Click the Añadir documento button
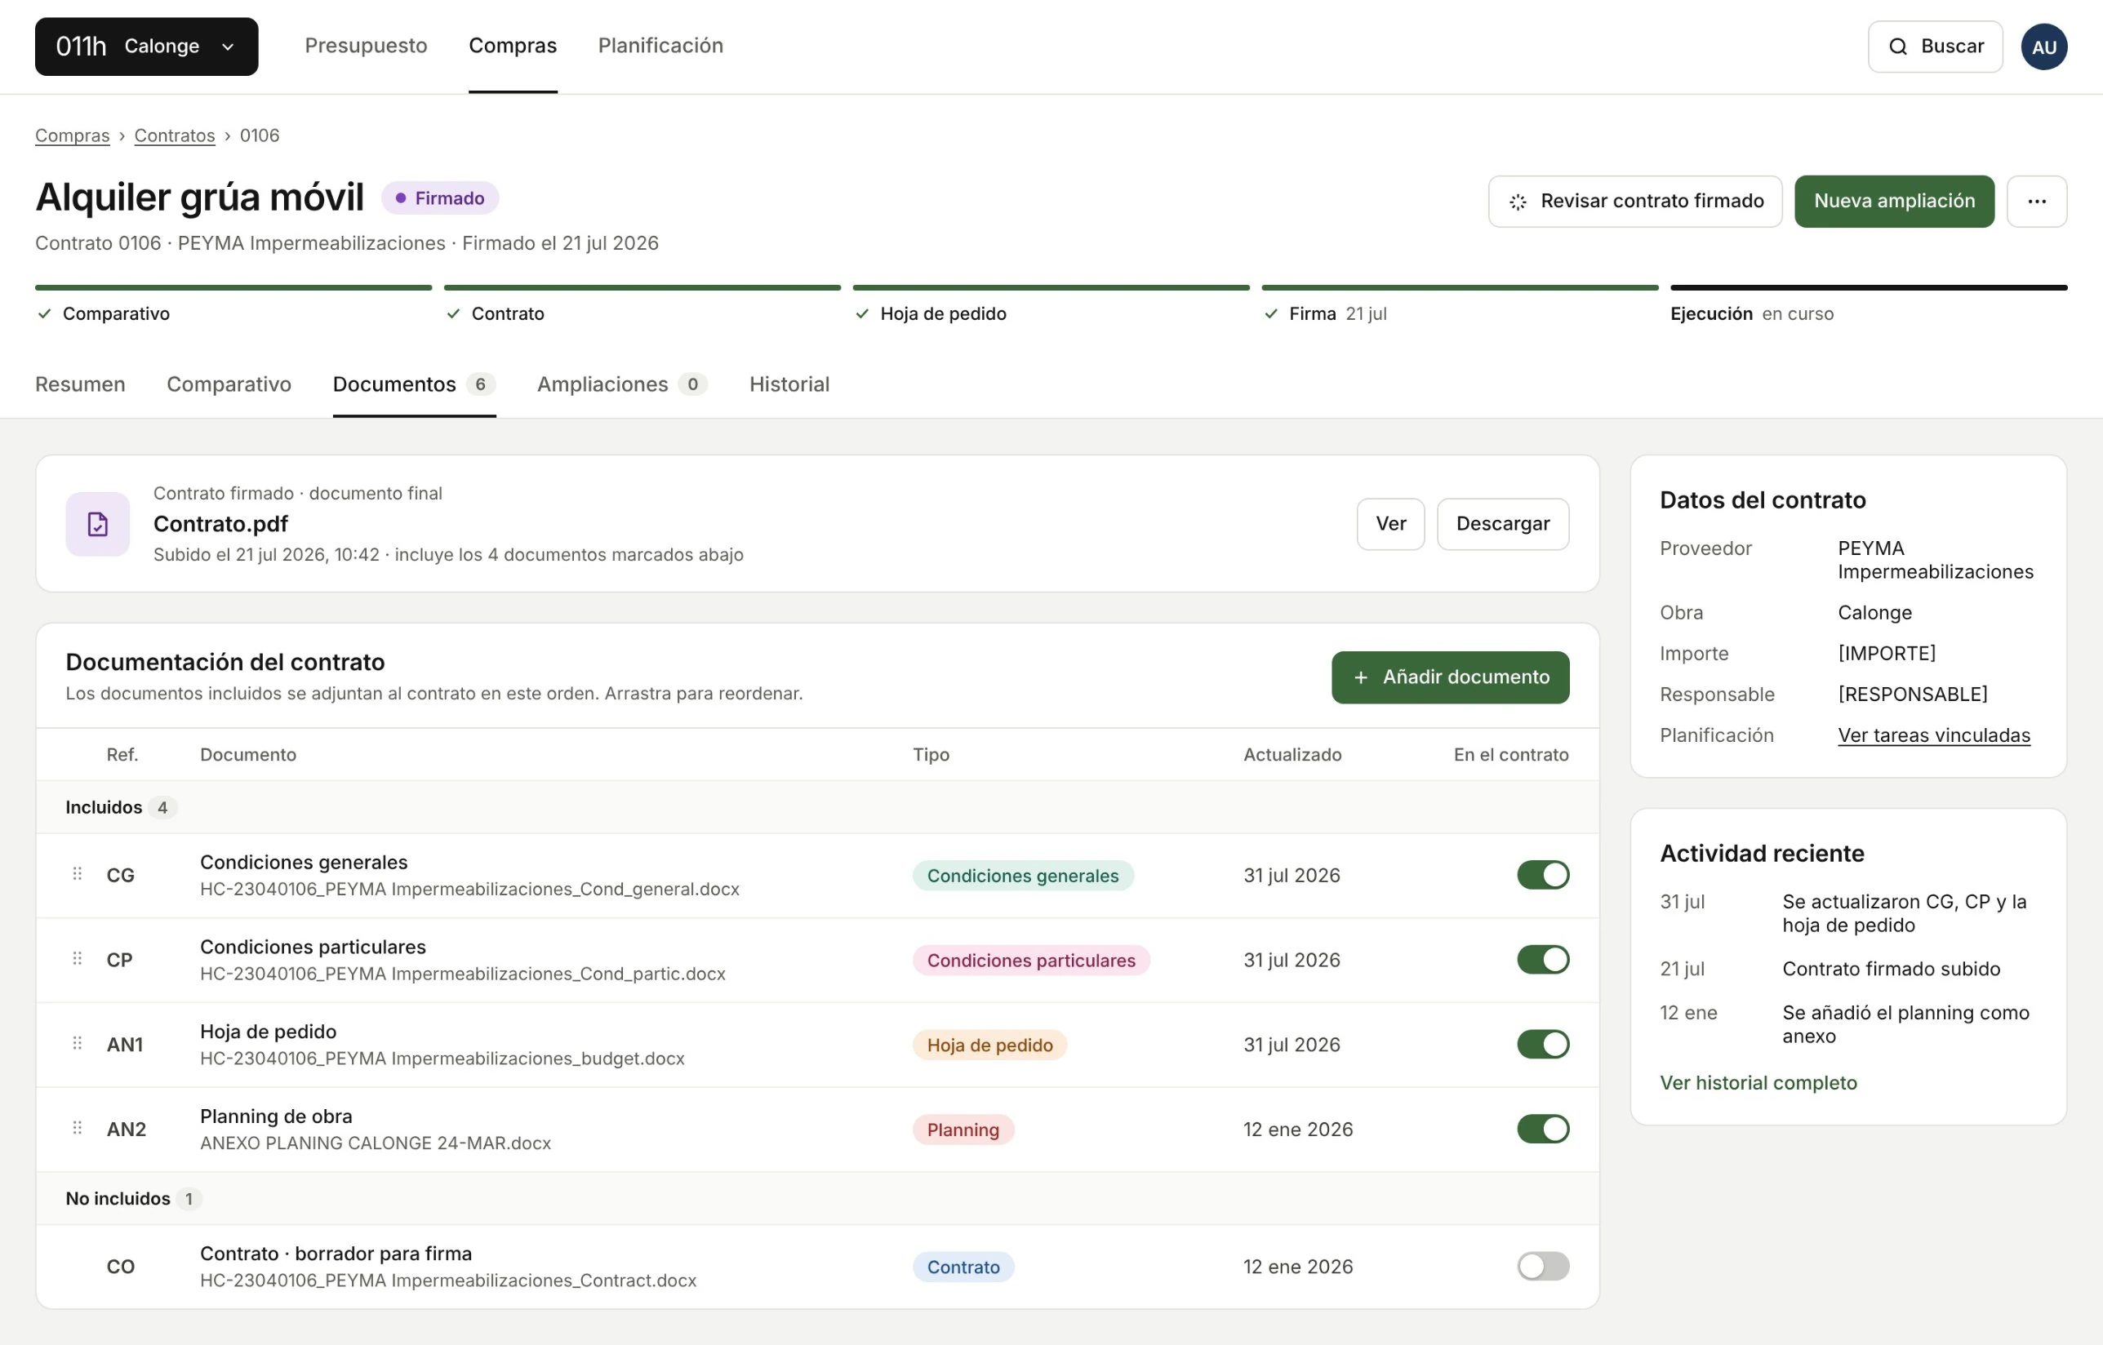2103x1345 pixels. pos(1451,677)
